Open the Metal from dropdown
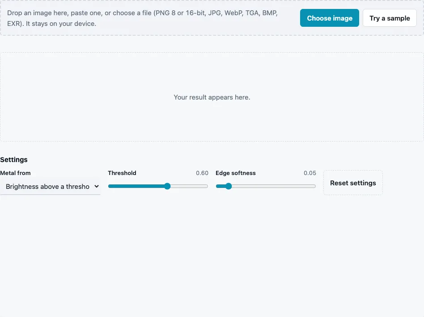 coord(50,186)
